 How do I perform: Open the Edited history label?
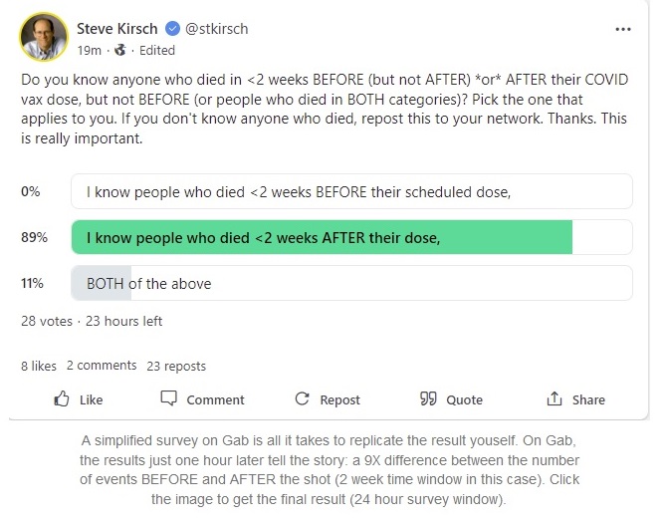(157, 50)
